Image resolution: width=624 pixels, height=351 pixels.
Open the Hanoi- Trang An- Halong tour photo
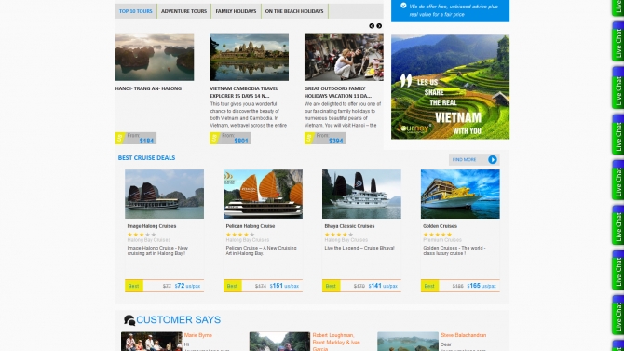point(155,57)
